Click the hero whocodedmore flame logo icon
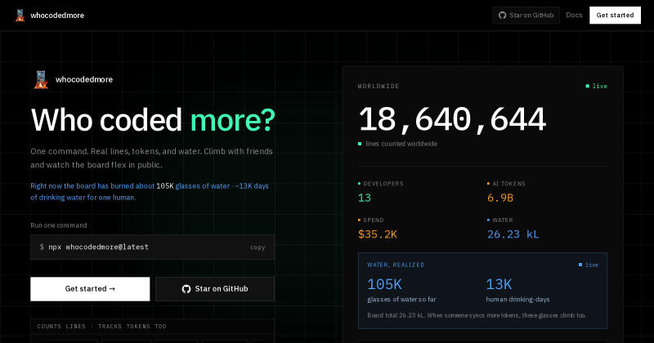The image size is (654, 343). [41, 79]
